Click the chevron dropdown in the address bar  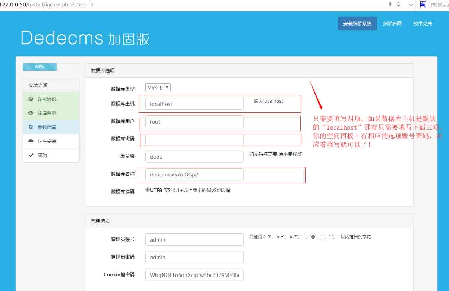(x=411, y=5)
